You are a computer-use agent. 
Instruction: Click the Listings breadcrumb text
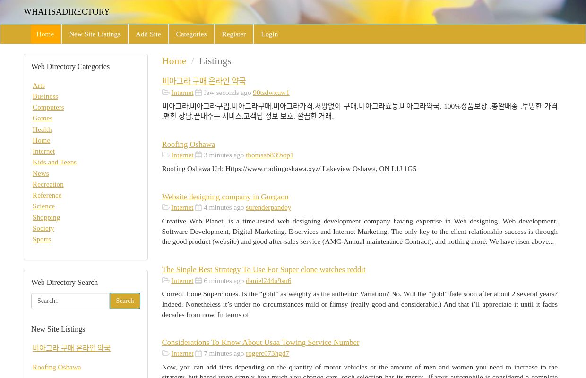215,61
